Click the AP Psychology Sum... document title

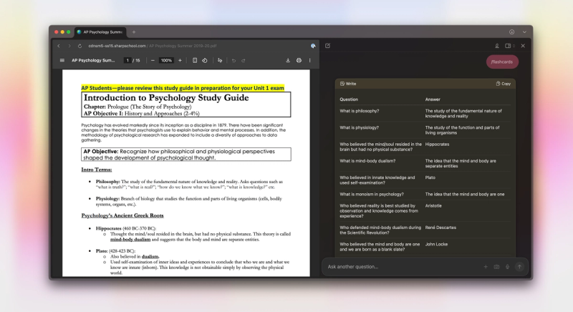click(x=93, y=61)
